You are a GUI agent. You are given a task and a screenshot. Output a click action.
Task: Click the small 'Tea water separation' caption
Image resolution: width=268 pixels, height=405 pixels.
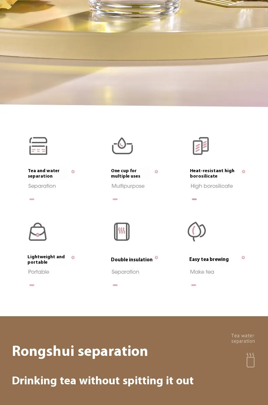pos(243,338)
